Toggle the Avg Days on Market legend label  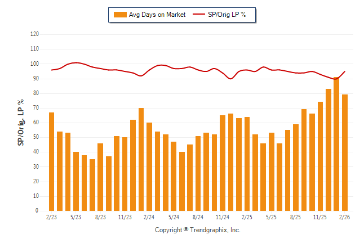tap(157, 15)
